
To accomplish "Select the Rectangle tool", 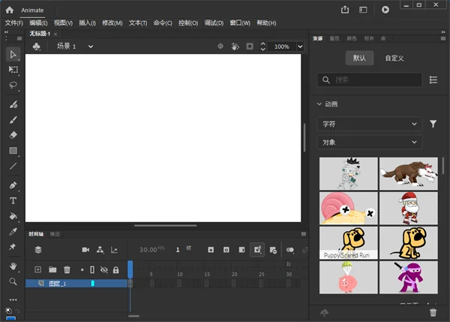I will pyautogui.click(x=13, y=151).
